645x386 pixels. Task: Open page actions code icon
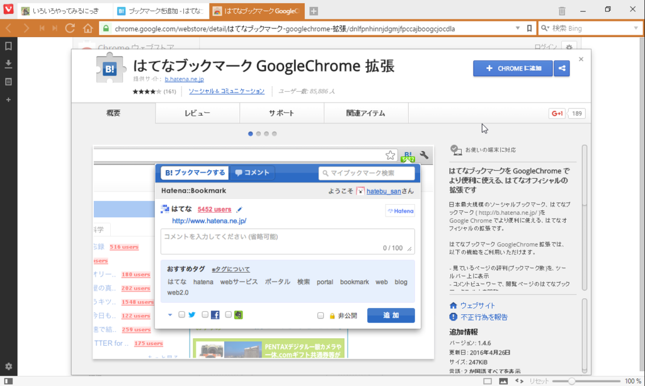[520, 381]
